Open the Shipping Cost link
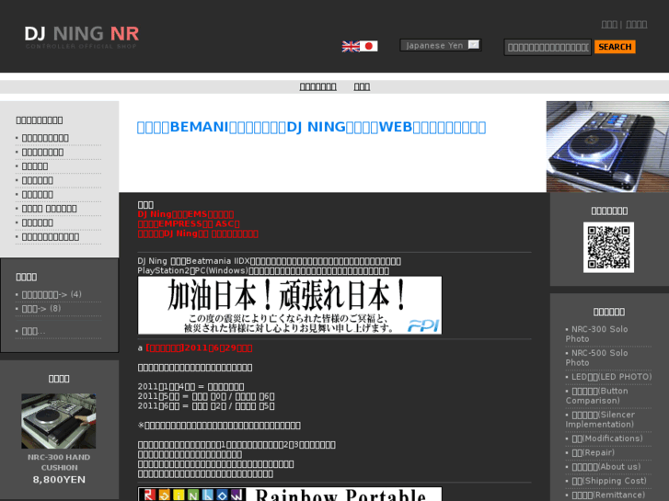Screen dimensions: 669x501 point(609,481)
